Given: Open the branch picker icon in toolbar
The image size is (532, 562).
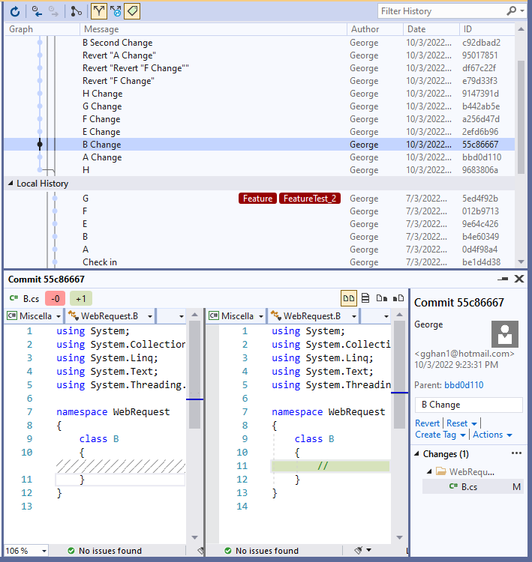Looking at the screenshot, I should coord(76,11).
